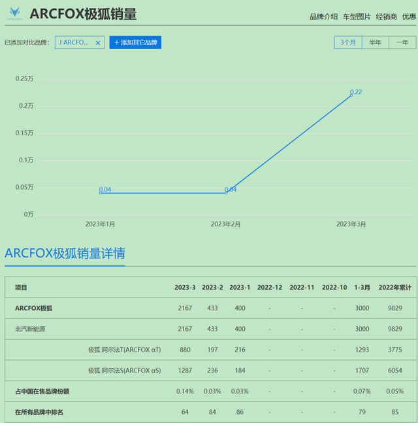Click the 占中国在售品牌份额 row label
Image resolution: width=418 pixels, height=423 pixels.
[x=42, y=392]
